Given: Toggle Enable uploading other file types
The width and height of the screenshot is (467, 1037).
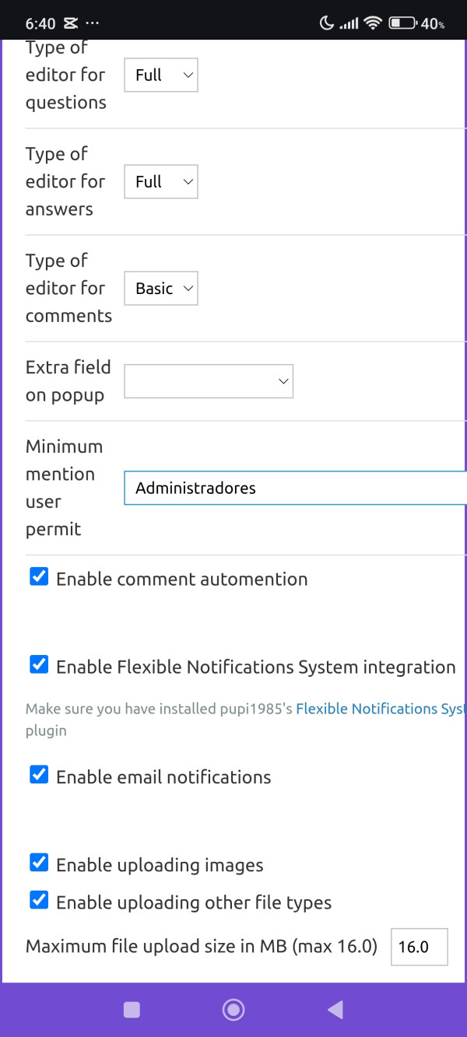Looking at the screenshot, I should [x=39, y=901].
